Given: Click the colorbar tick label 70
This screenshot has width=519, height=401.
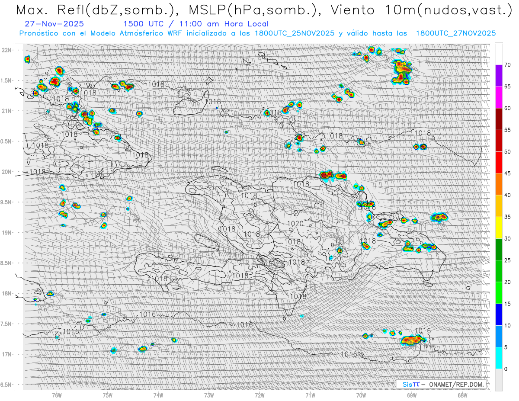Looking at the screenshot, I should coord(508,65).
